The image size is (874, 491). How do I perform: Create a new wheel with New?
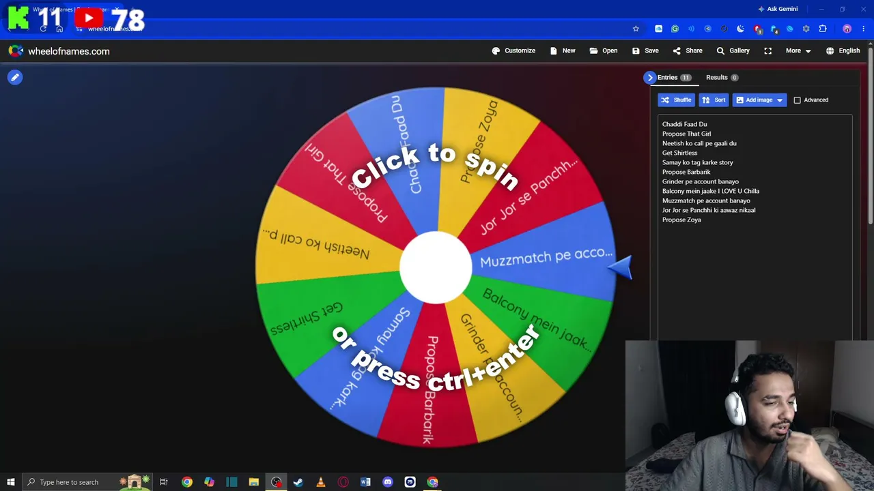[x=563, y=50]
